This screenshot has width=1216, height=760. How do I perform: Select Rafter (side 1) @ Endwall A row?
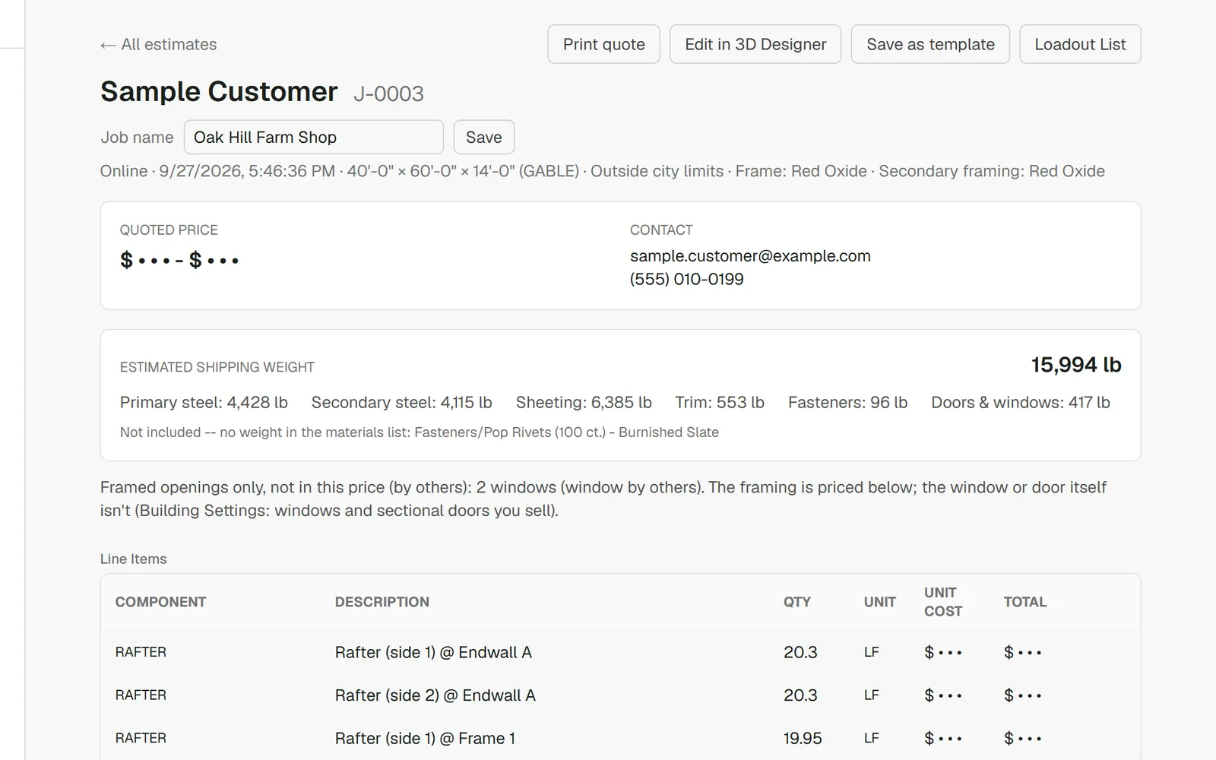click(x=620, y=652)
